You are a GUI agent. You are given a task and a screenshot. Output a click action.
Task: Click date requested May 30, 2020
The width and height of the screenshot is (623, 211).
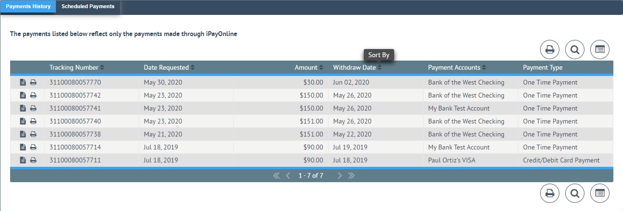coord(163,82)
